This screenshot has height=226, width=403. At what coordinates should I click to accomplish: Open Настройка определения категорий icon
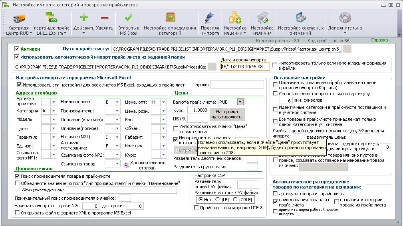(x=170, y=18)
